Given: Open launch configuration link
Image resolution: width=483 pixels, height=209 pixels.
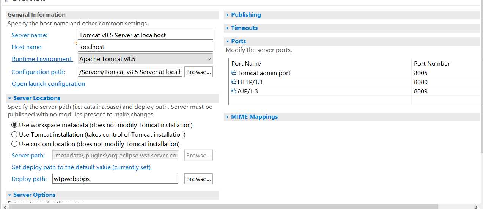Looking at the screenshot, I should [x=48, y=84].
